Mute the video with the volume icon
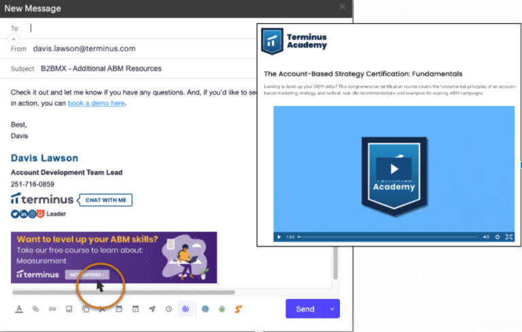522x332 pixels. [485, 237]
